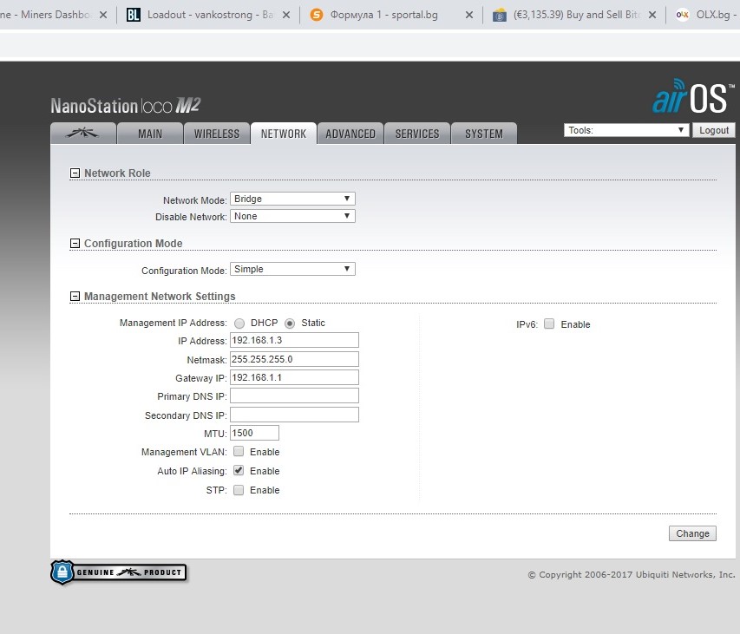Collapse the Network Role section
Image resolution: width=740 pixels, height=634 pixels.
[75, 173]
